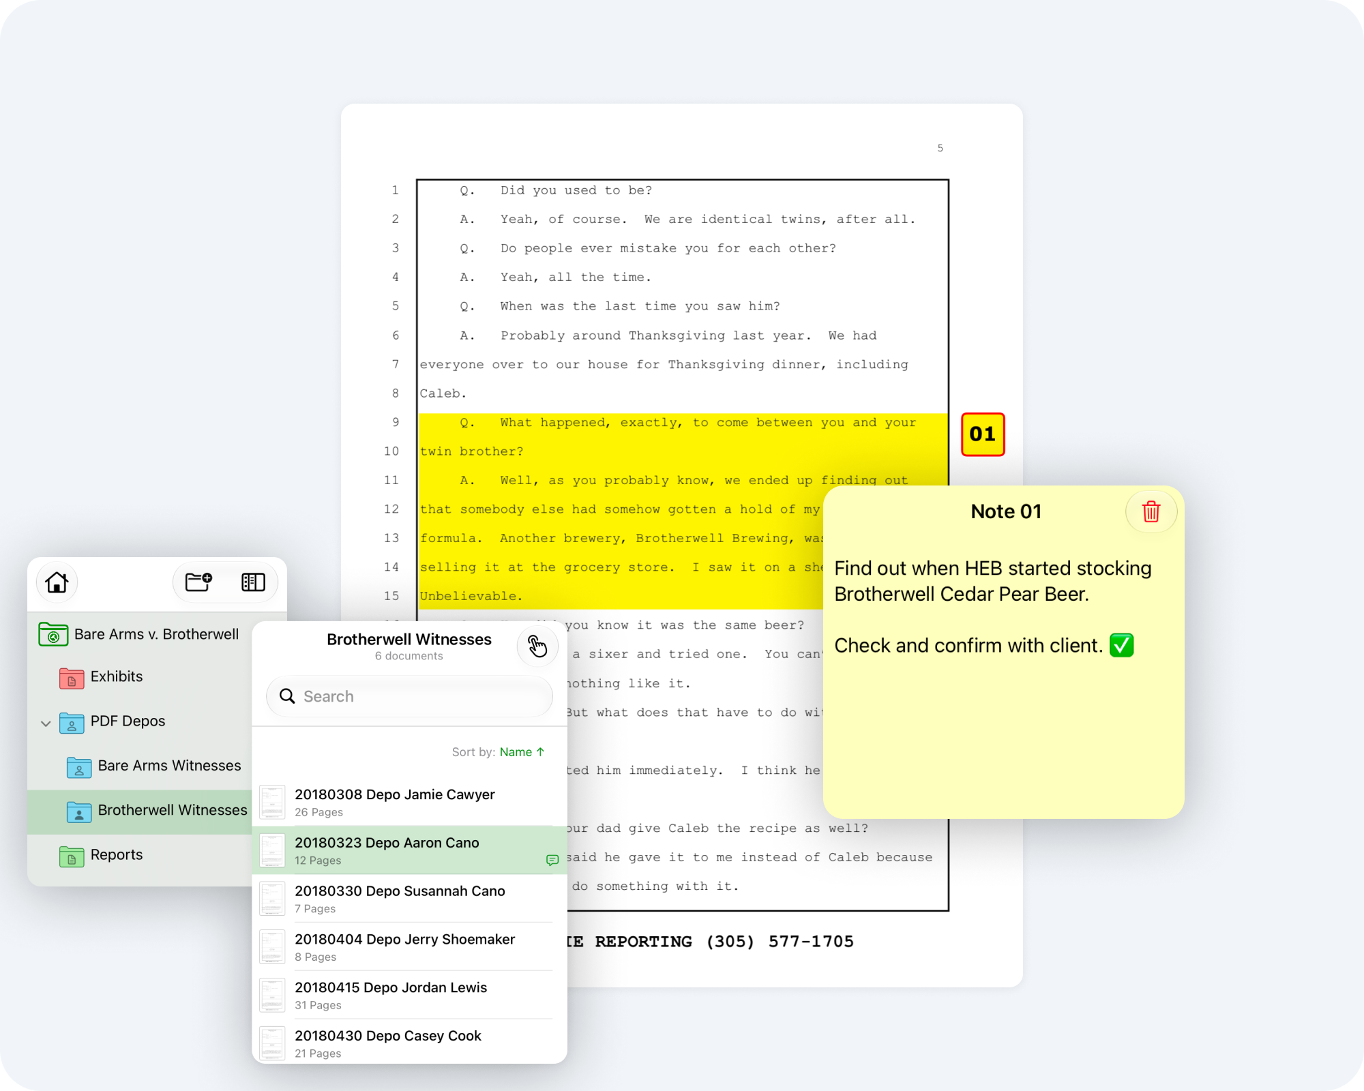The width and height of the screenshot is (1364, 1091).
Task: Click the red Exhibits folder icon
Action: point(72,678)
